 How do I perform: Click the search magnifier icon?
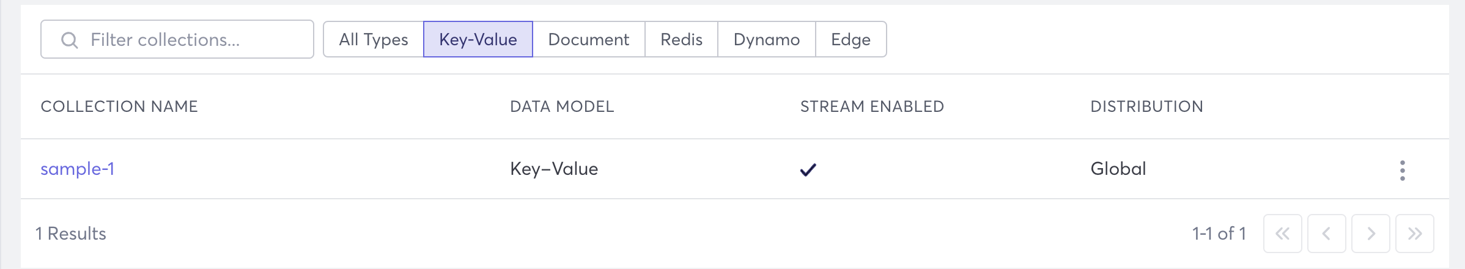coord(70,40)
